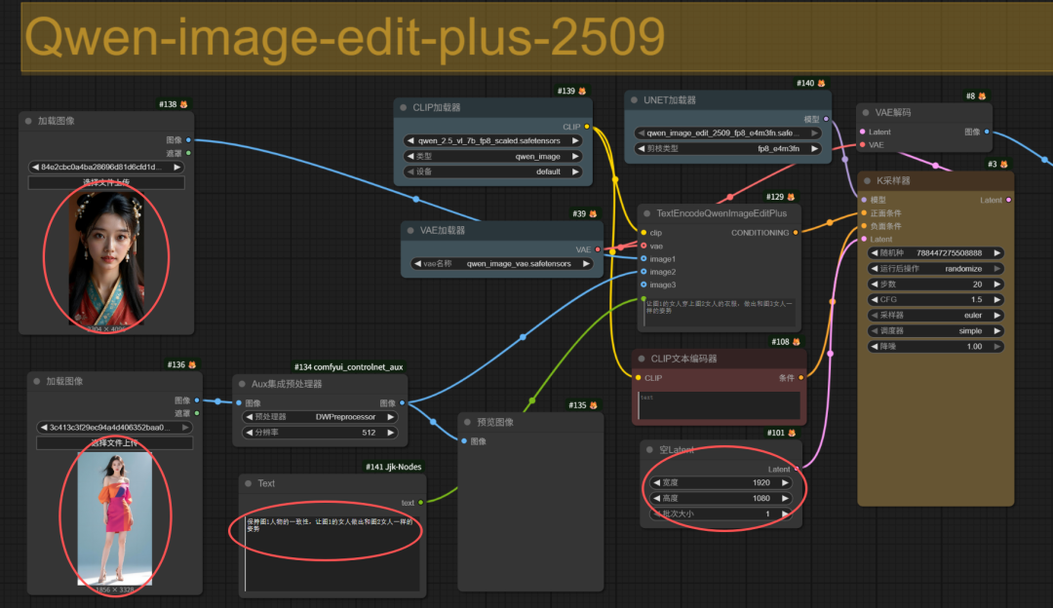
Task: Increase 分辨率 512 with right arrow
Action: coord(390,433)
